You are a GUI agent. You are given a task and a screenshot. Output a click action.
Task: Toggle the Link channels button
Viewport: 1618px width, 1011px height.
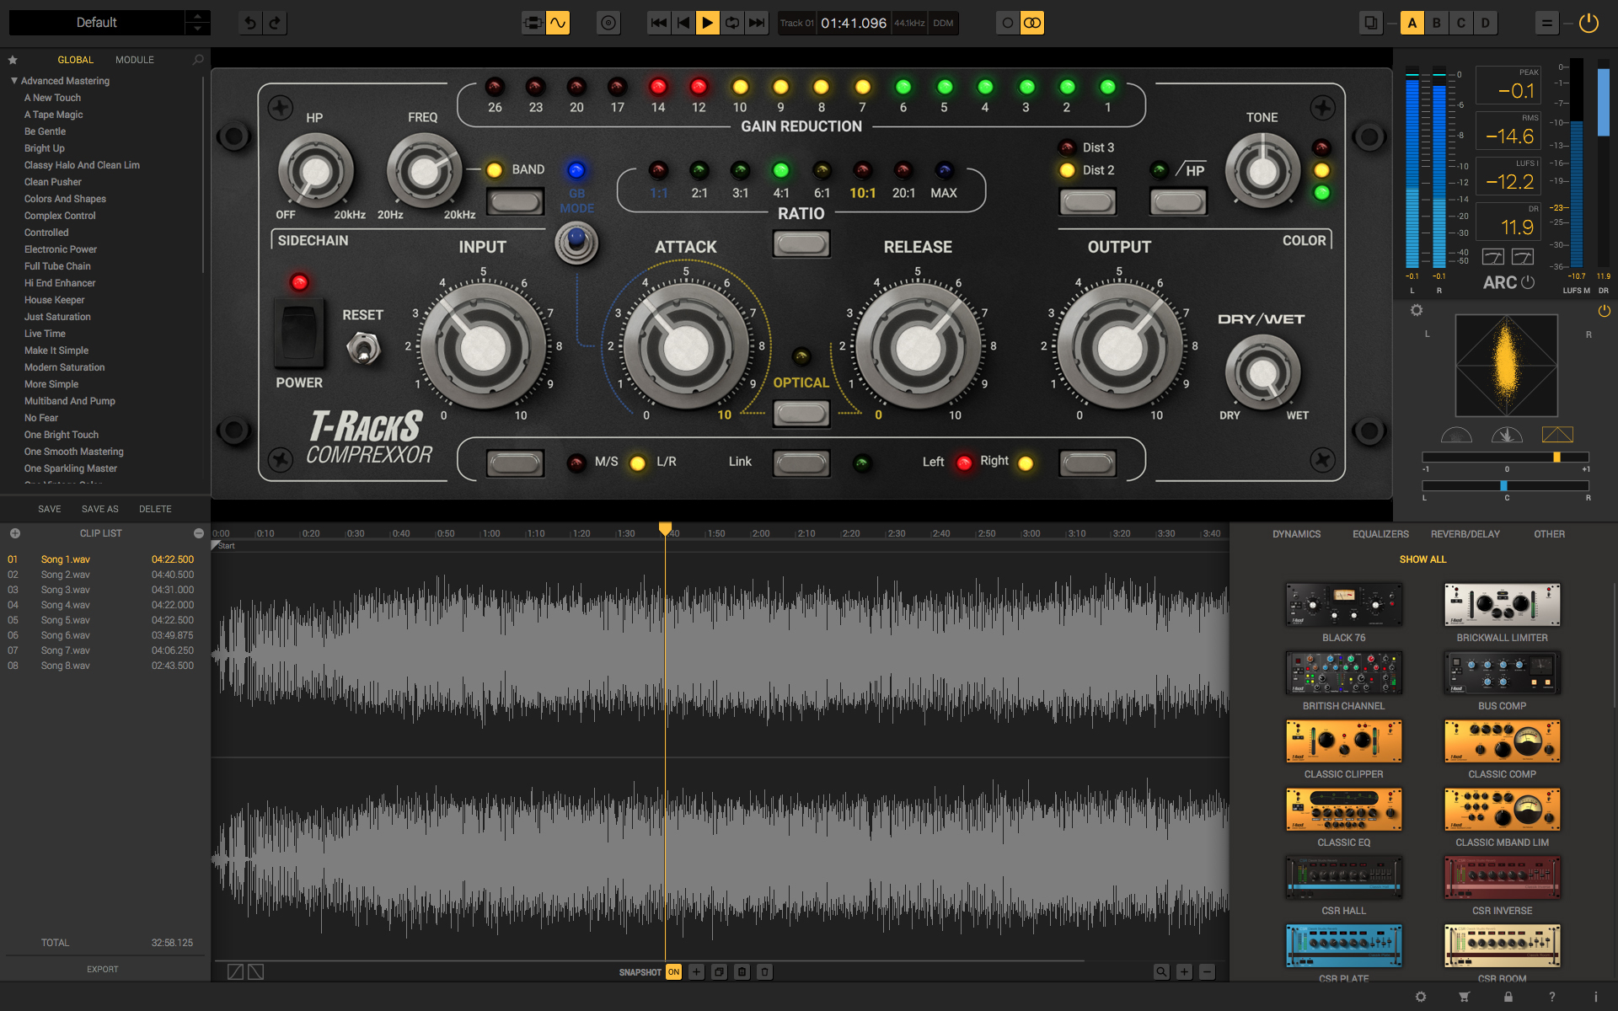801,463
